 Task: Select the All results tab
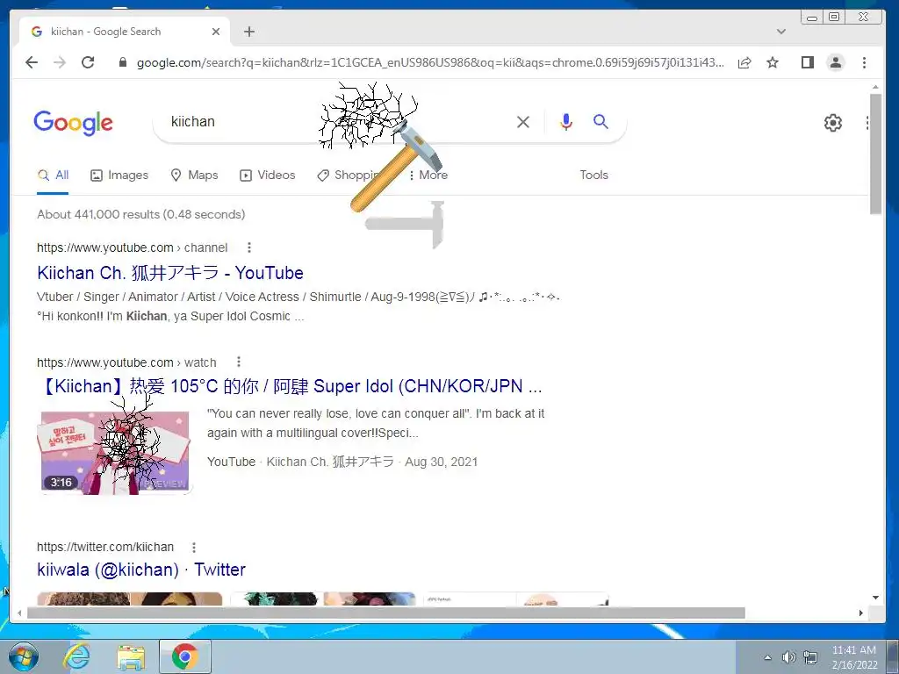coord(53,176)
